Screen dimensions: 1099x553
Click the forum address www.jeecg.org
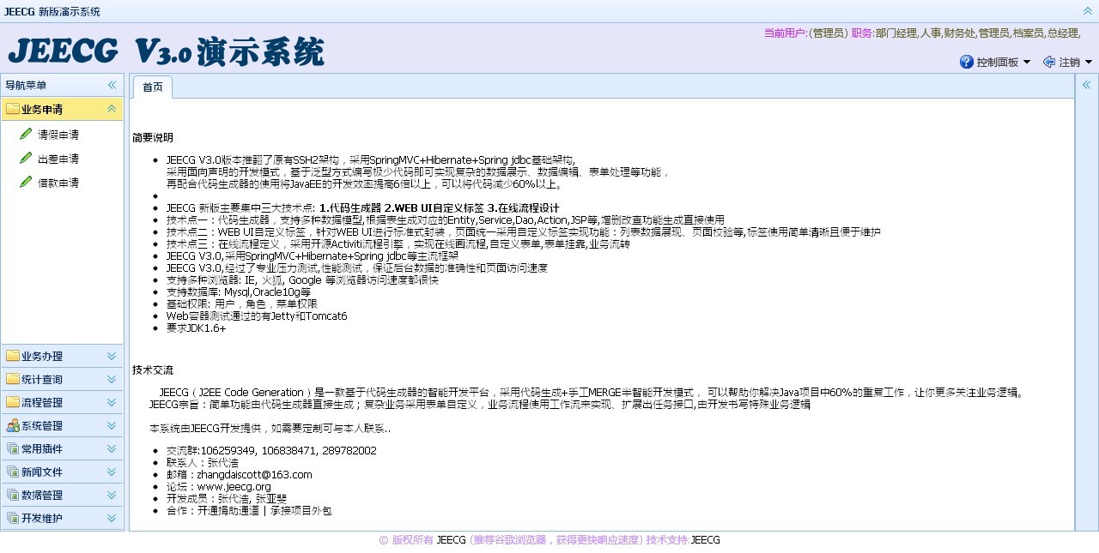point(234,486)
